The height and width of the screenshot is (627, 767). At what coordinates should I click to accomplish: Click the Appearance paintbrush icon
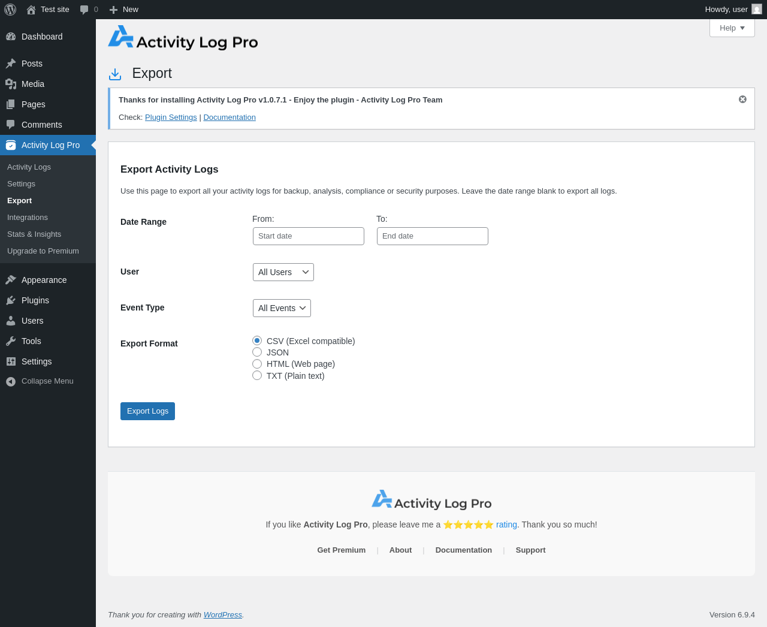[x=11, y=280]
